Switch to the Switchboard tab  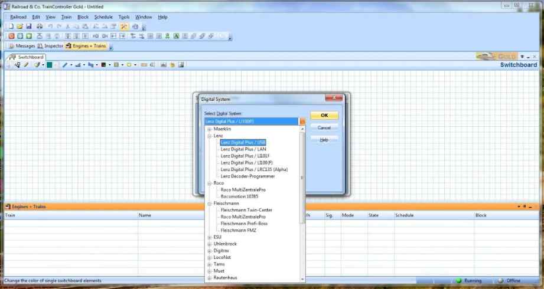[27, 57]
